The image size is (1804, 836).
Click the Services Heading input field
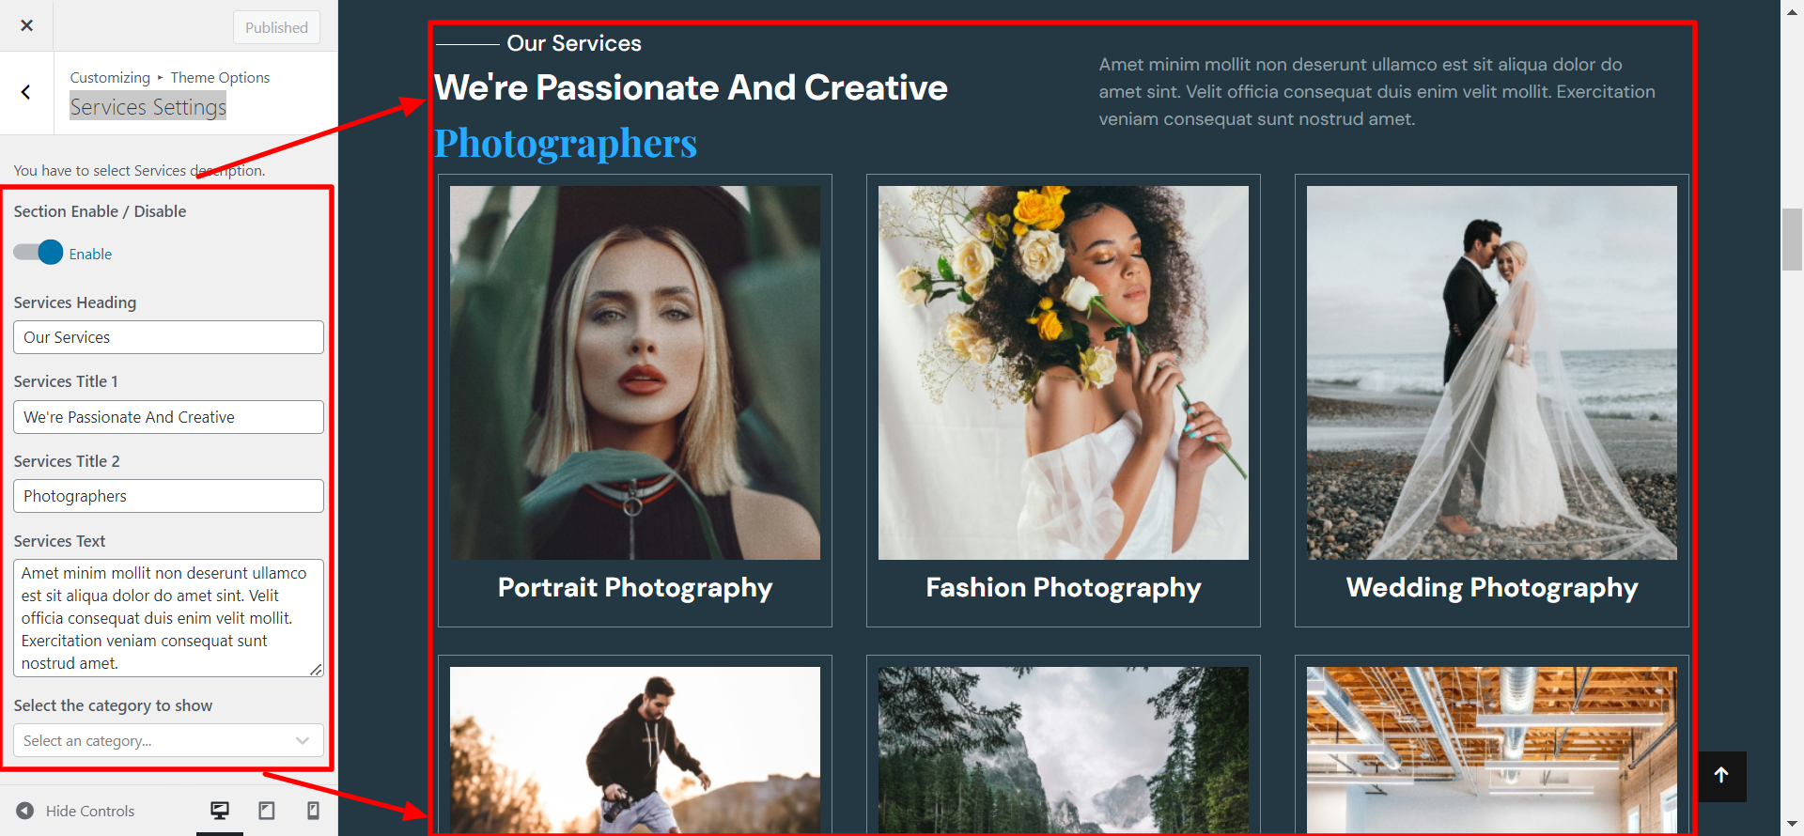click(x=168, y=337)
